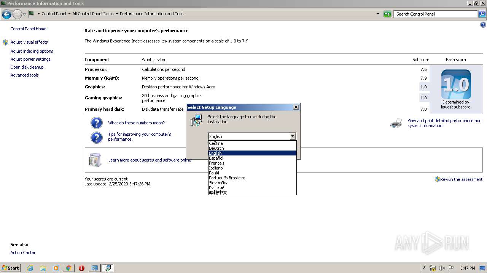This screenshot has width=487, height=273.
Task: Click the Search Control Panel field
Action: 436,14
